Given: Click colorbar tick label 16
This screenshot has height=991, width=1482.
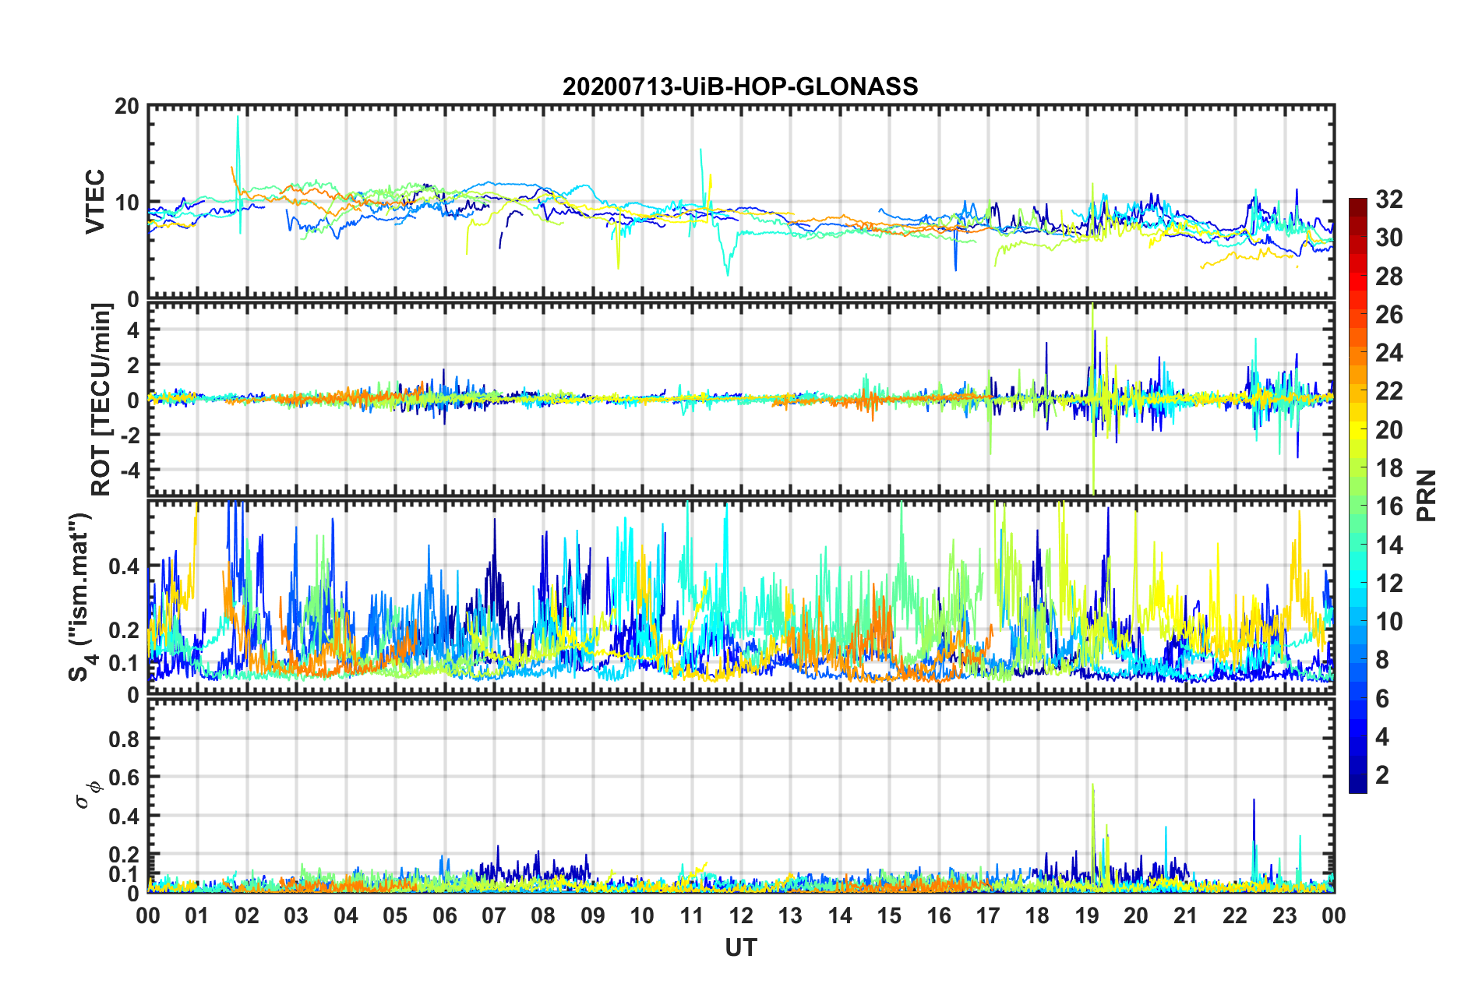Looking at the screenshot, I should tap(1388, 506).
